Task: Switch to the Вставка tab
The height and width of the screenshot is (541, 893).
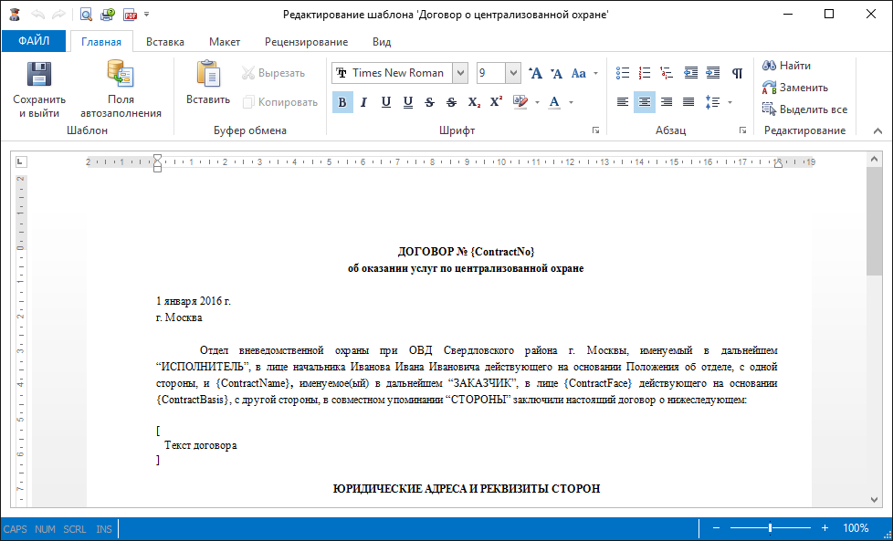Action: click(165, 42)
